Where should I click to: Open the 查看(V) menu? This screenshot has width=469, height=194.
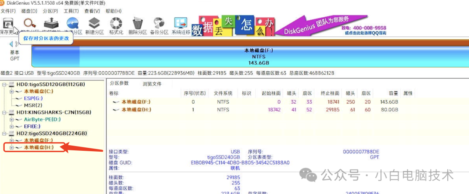click(x=92, y=11)
